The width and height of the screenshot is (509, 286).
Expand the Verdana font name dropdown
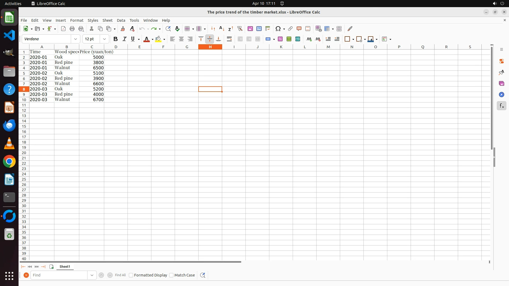click(76, 39)
